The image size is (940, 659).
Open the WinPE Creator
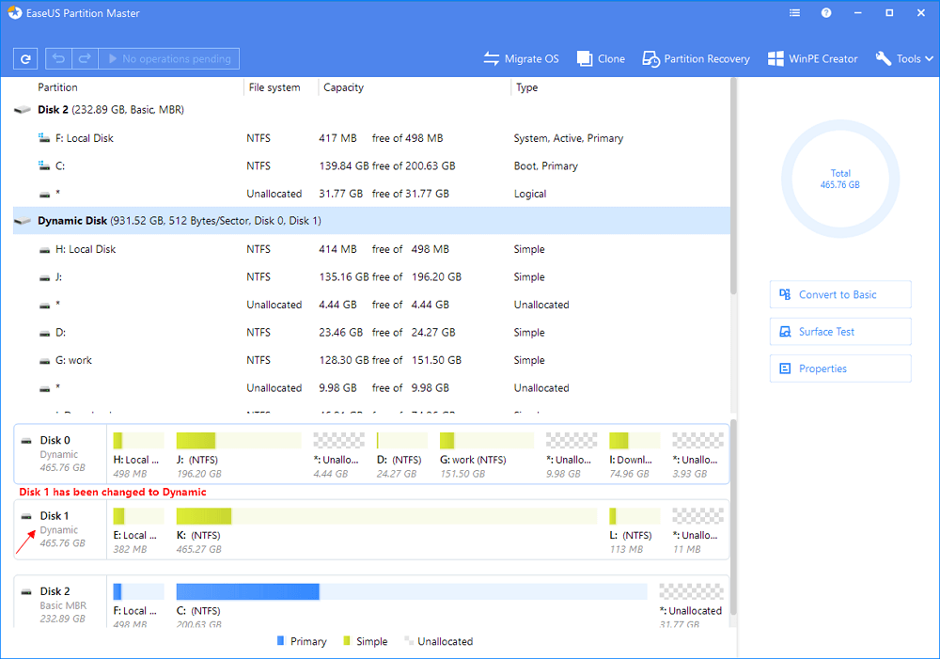812,59
